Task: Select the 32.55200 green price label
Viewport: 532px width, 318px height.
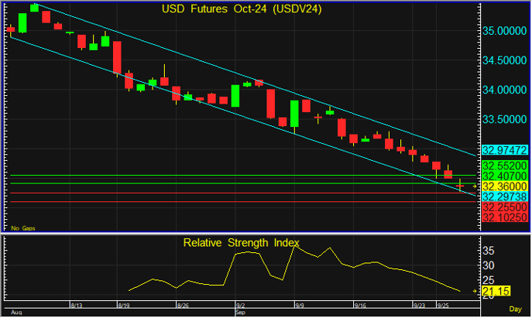Action: coord(505,166)
